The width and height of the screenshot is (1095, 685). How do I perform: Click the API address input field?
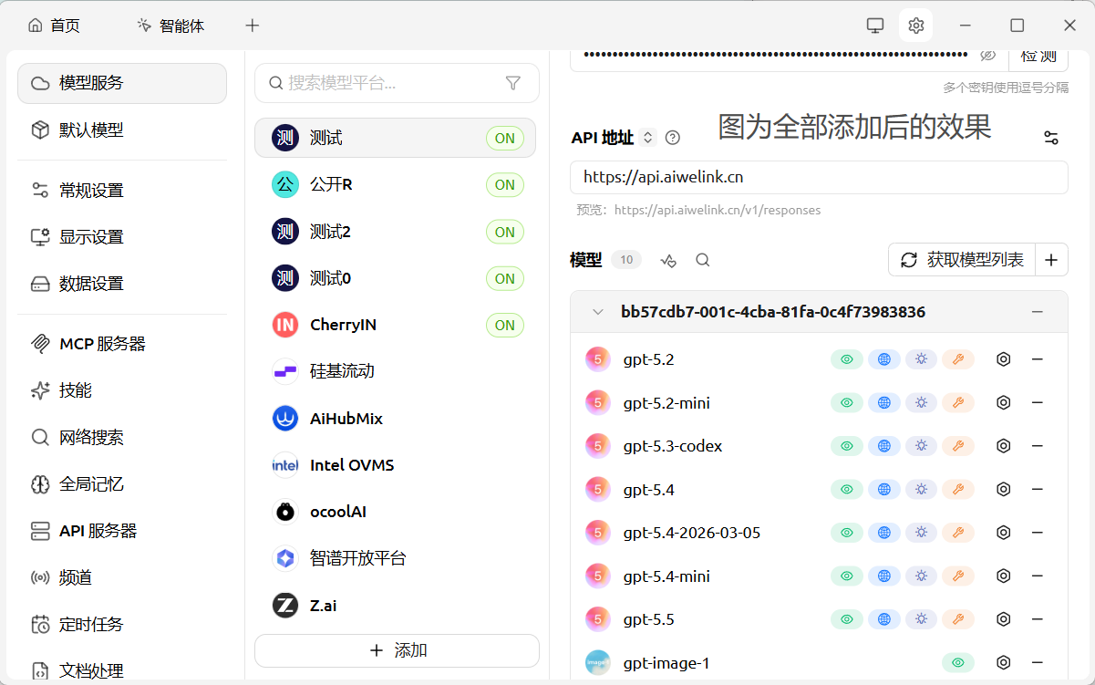coord(819,178)
